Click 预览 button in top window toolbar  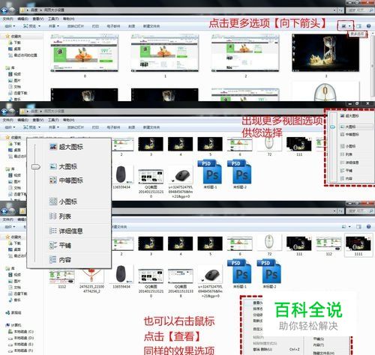click(31, 26)
